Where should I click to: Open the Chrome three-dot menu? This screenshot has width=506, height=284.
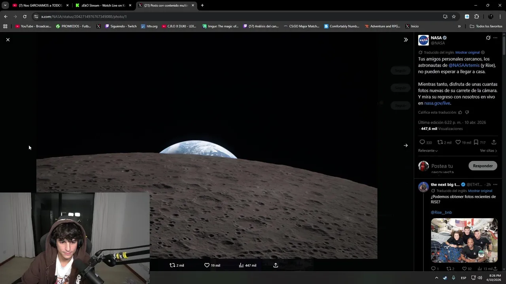tap(500, 17)
